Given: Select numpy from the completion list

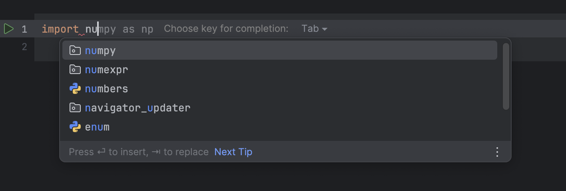Looking at the screenshot, I should (280, 51).
